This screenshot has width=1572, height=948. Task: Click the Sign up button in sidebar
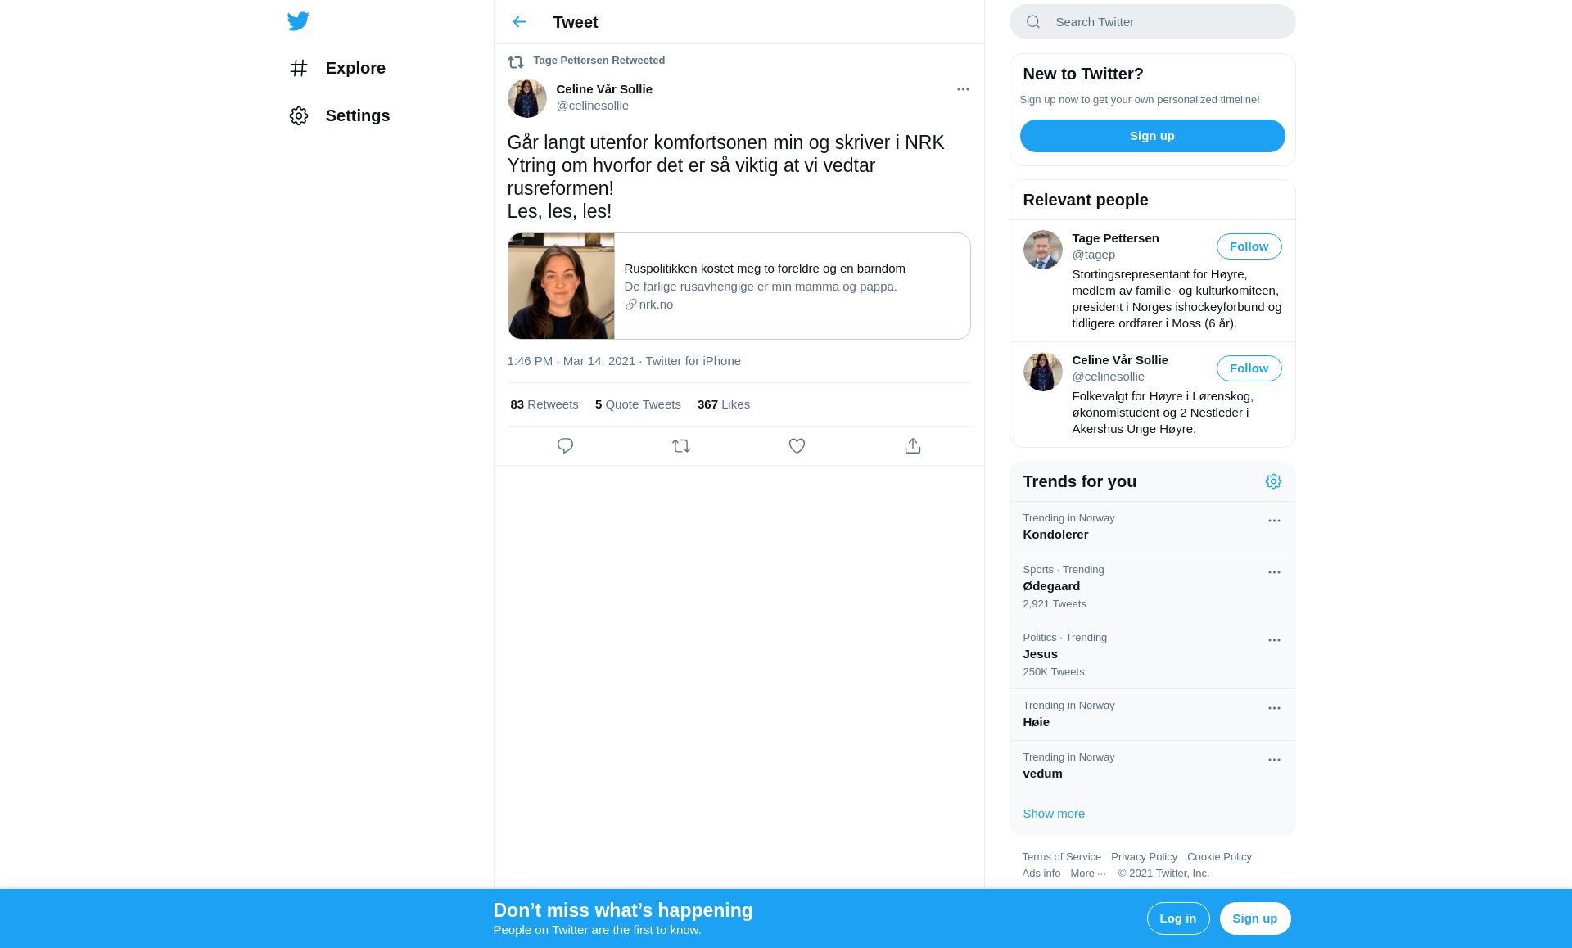[1152, 136]
